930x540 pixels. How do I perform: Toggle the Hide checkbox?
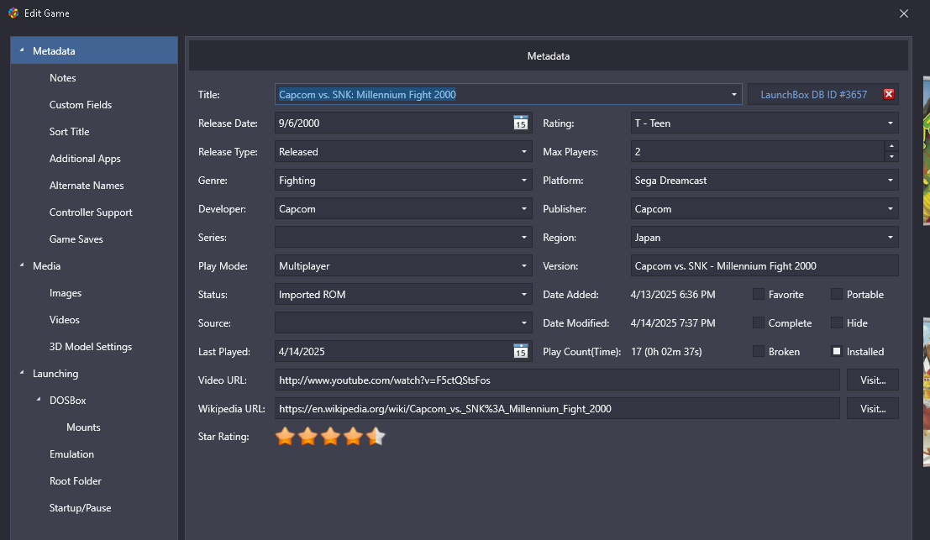point(836,322)
